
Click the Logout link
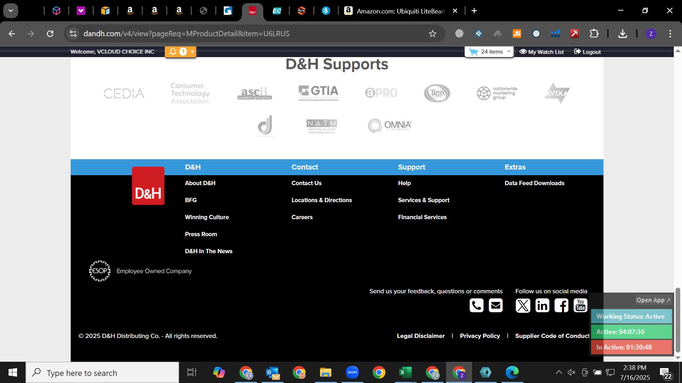point(587,52)
